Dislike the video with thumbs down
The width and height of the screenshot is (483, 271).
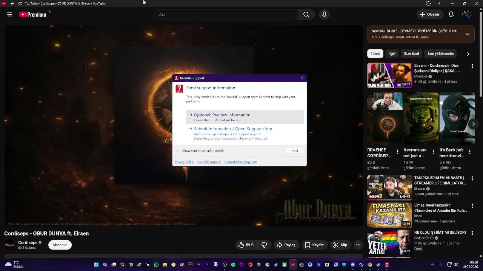click(x=264, y=245)
